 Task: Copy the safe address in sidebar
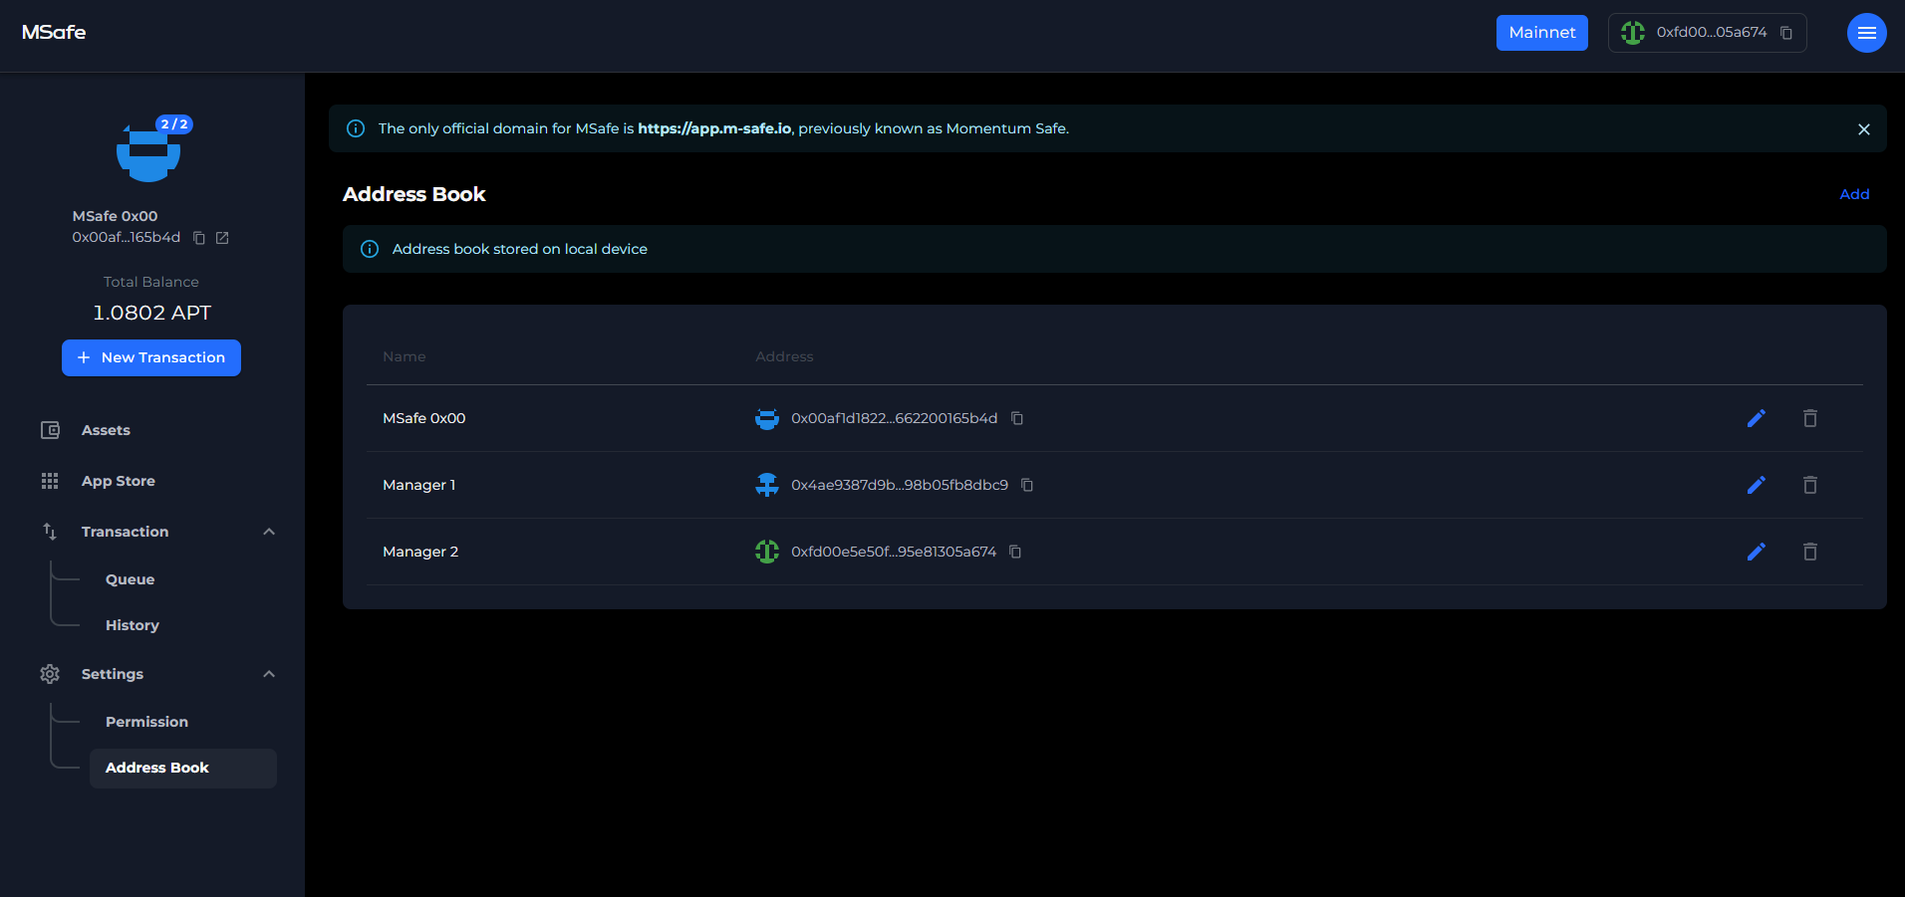[x=199, y=238]
